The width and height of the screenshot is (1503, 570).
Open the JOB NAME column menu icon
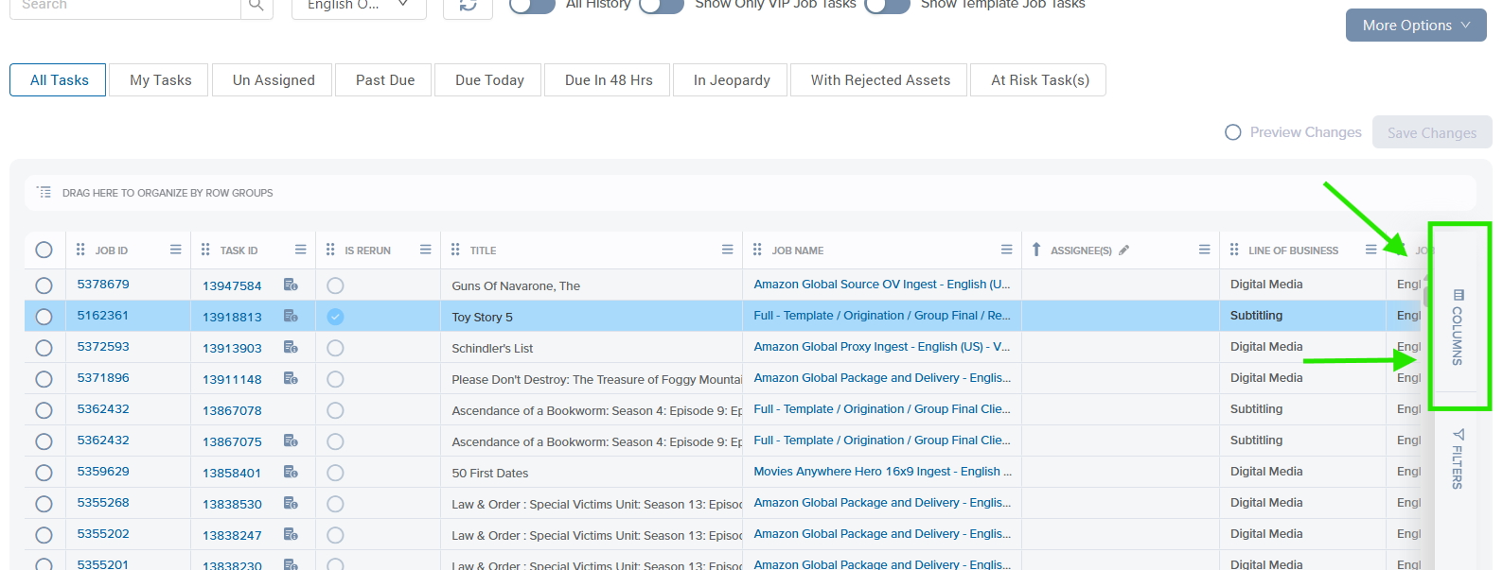coord(1006,250)
